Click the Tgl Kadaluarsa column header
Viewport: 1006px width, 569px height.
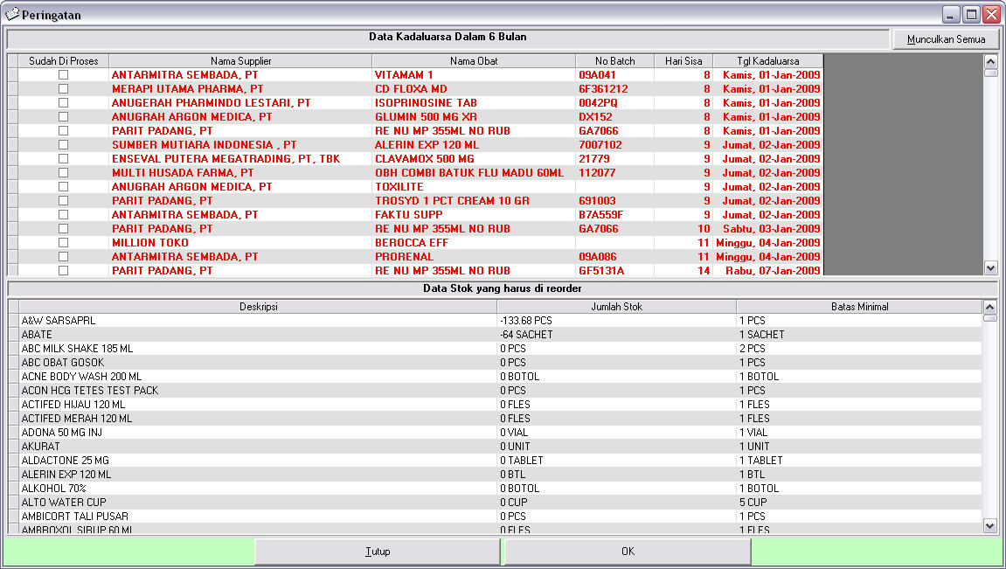(x=768, y=61)
